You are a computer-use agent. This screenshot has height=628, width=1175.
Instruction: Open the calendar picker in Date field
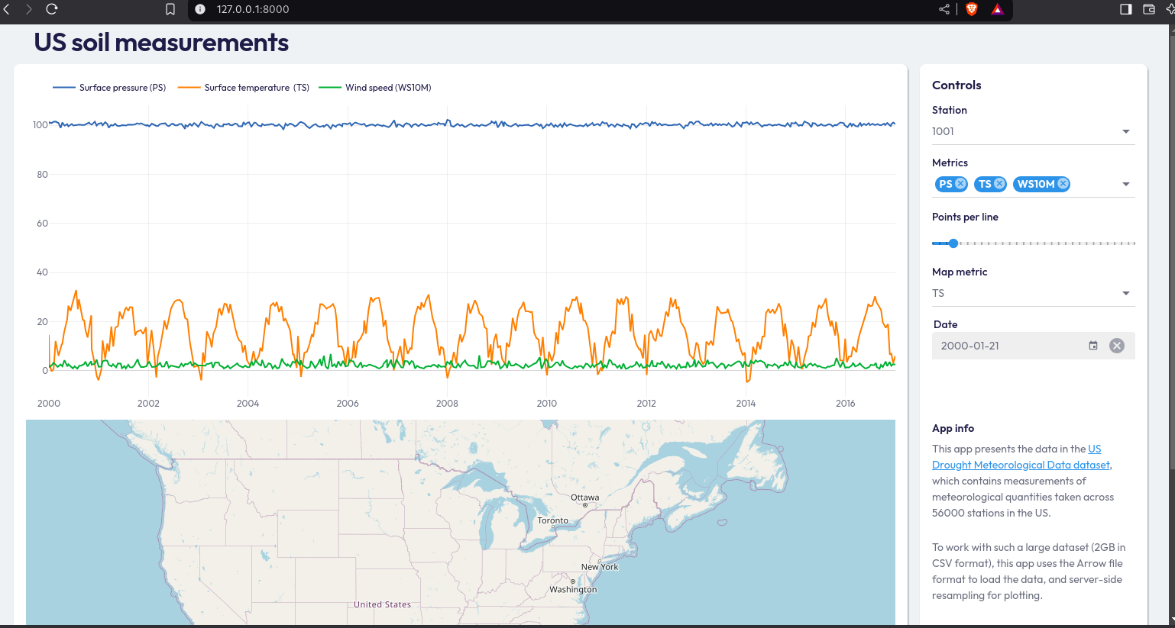point(1093,346)
